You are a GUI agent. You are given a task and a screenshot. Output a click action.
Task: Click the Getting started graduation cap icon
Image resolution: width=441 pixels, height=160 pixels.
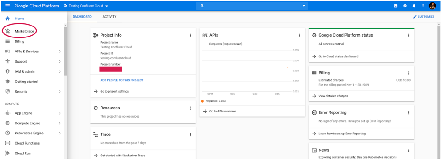7,82
